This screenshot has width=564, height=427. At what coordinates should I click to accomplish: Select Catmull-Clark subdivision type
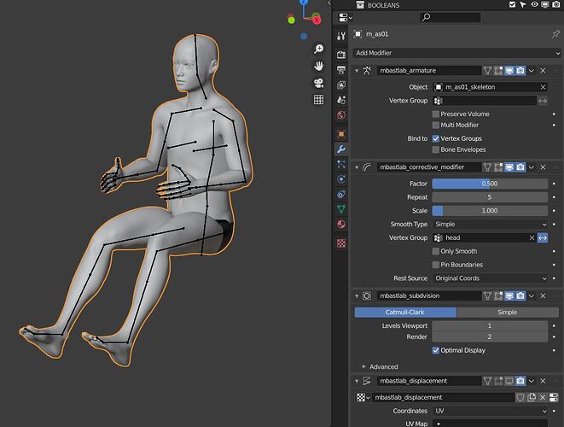[405, 313]
